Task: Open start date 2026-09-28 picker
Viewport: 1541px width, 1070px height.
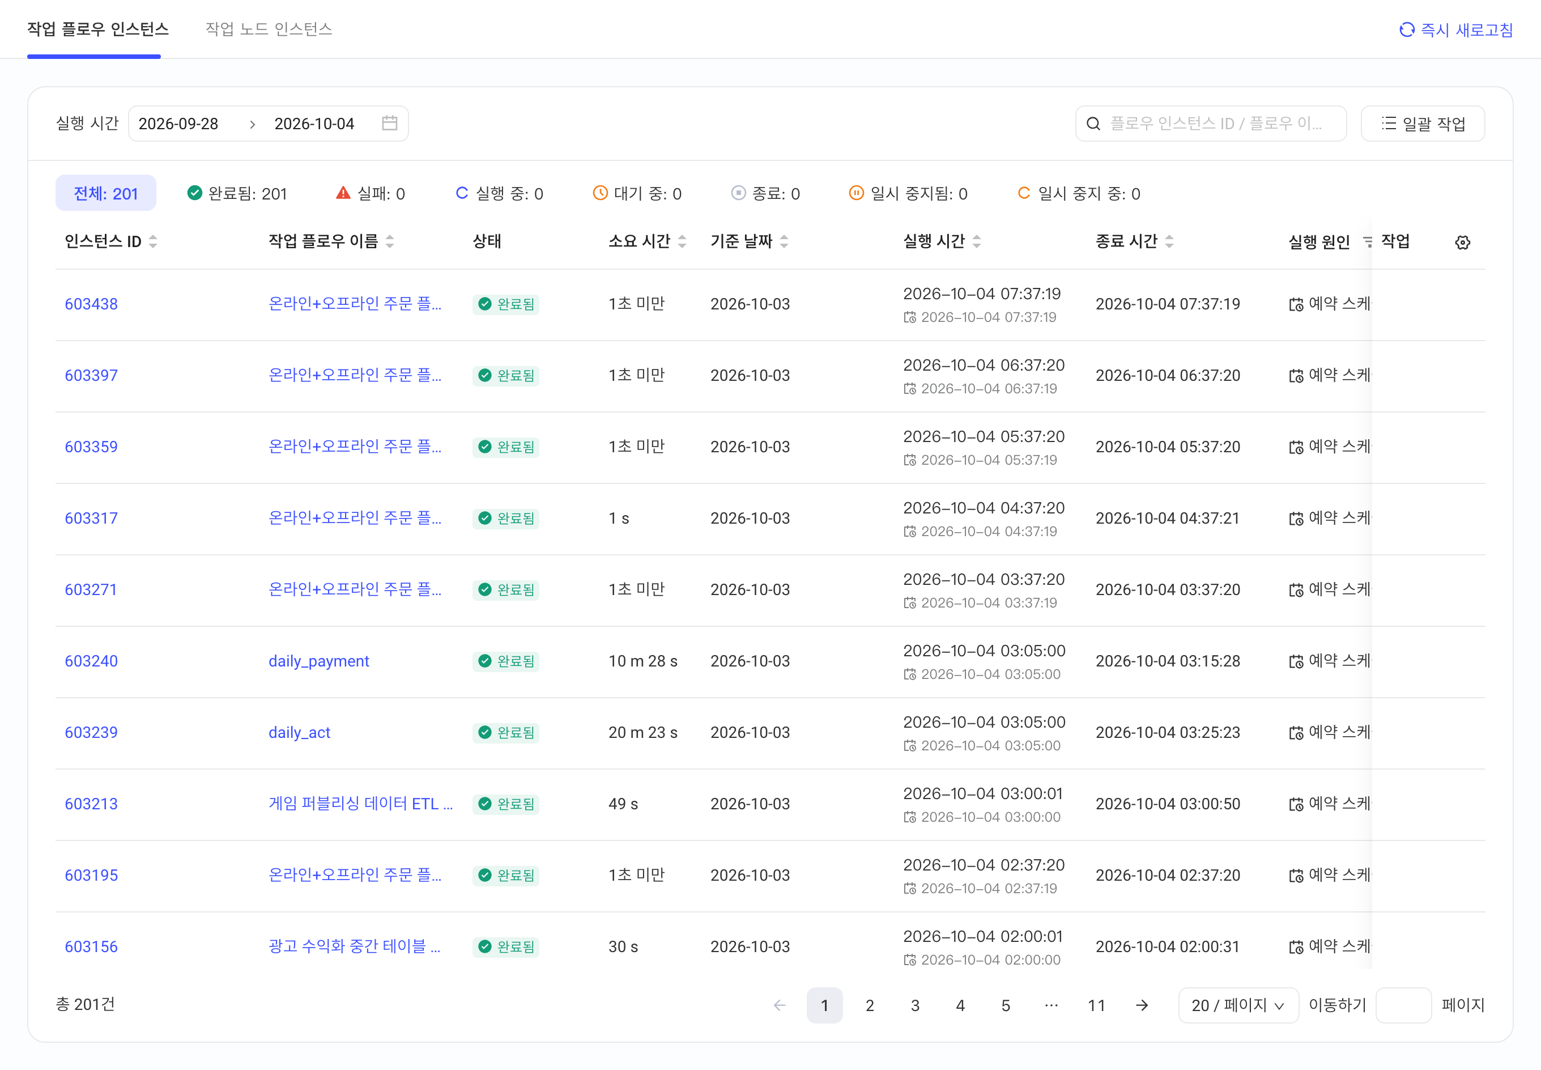Action: pos(178,124)
